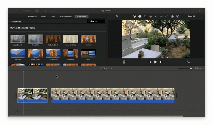Click the voiceover microphone icon

pyautogui.click(x=124, y=62)
